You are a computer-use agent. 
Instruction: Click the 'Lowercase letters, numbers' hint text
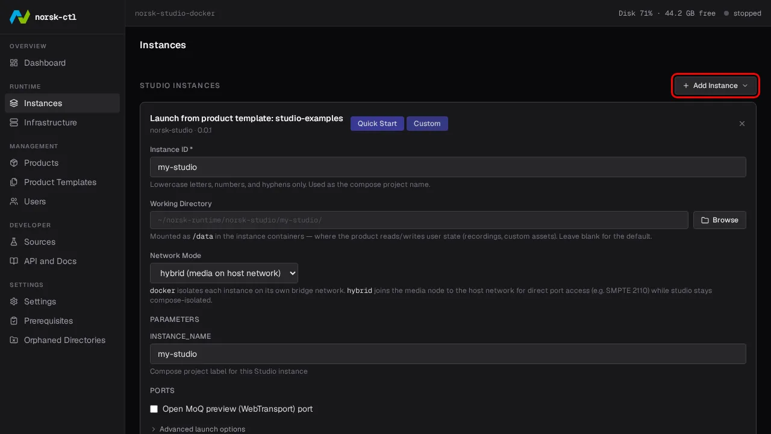290,184
